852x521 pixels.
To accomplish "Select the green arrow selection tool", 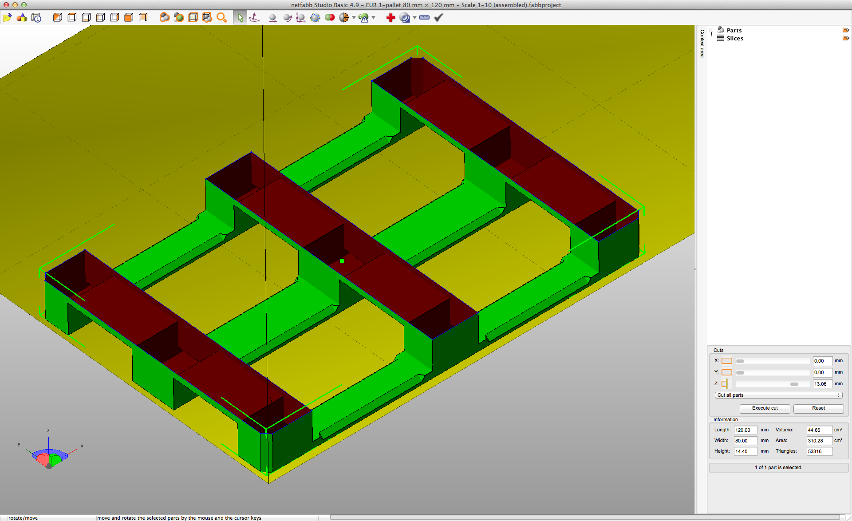I will [x=240, y=17].
